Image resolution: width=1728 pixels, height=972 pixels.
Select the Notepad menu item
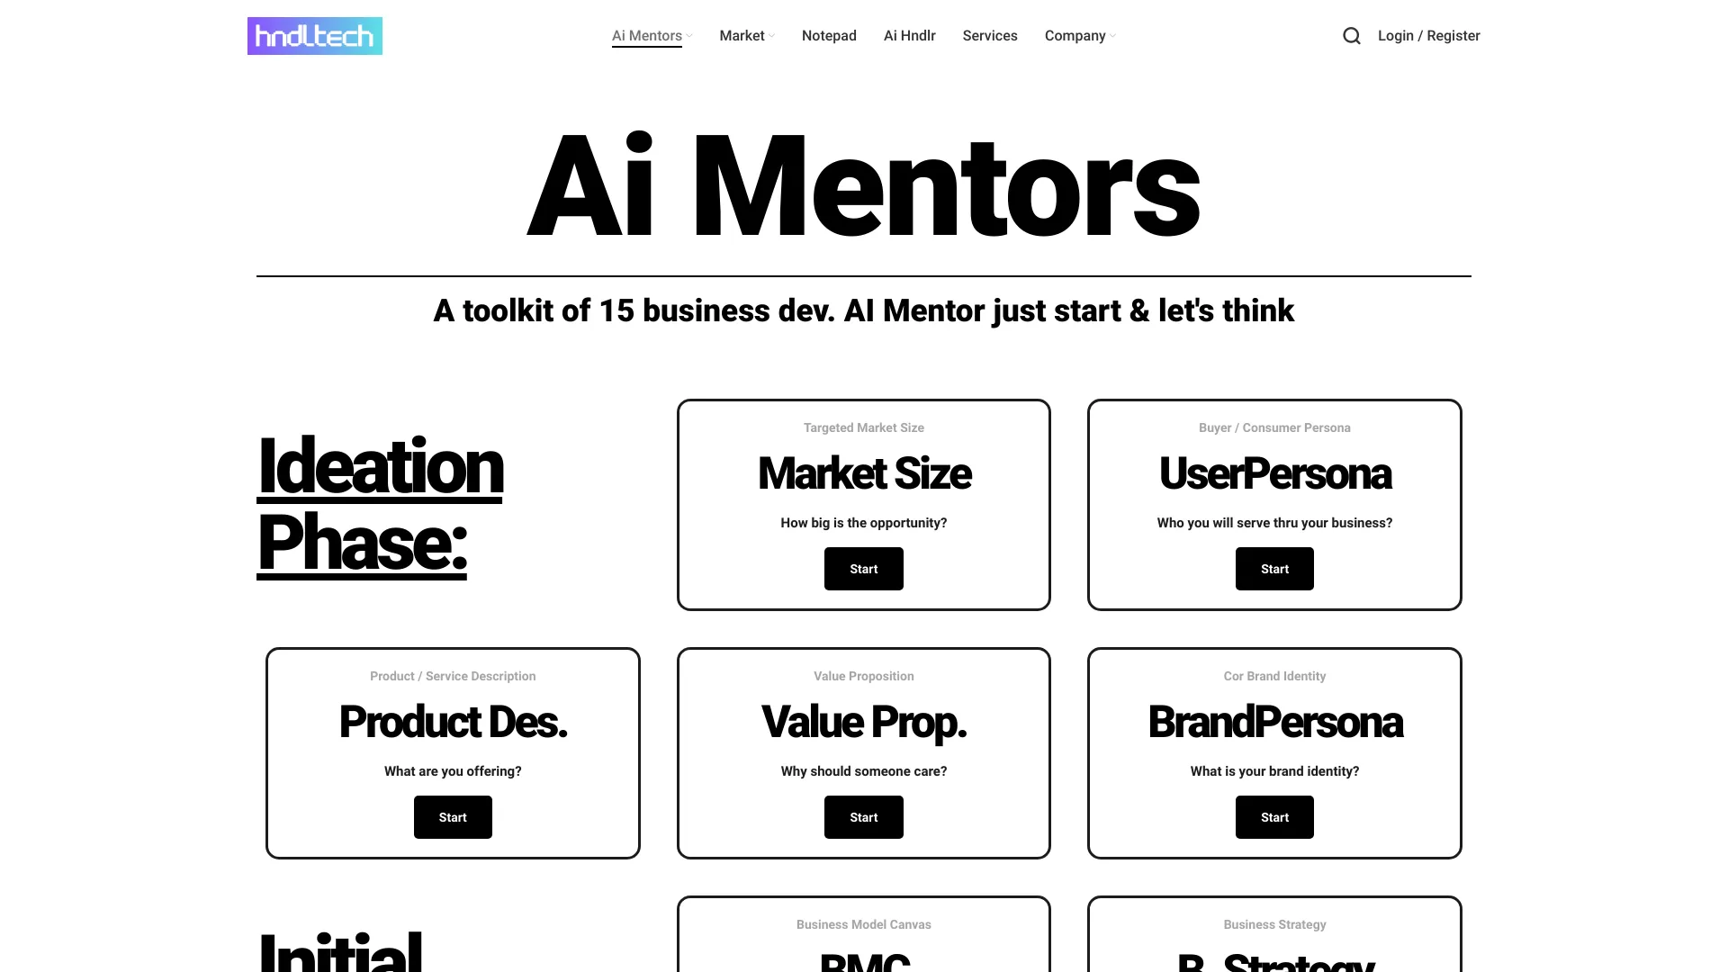point(828,36)
